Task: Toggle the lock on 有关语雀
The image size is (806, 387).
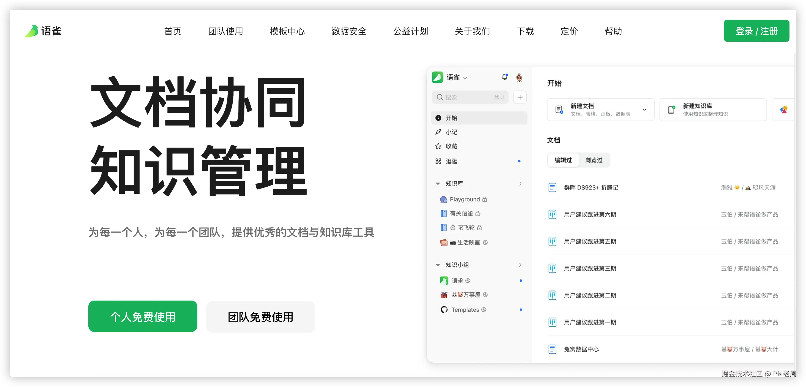Action: point(478,213)
